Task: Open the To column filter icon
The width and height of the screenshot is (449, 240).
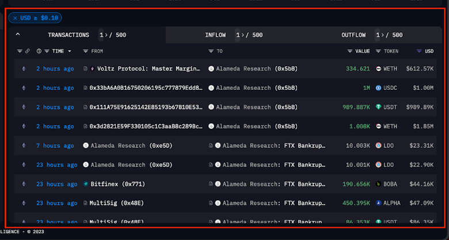Action: 211,51
